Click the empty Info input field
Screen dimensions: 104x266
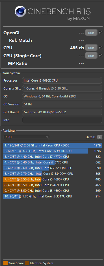coord(62,120)
